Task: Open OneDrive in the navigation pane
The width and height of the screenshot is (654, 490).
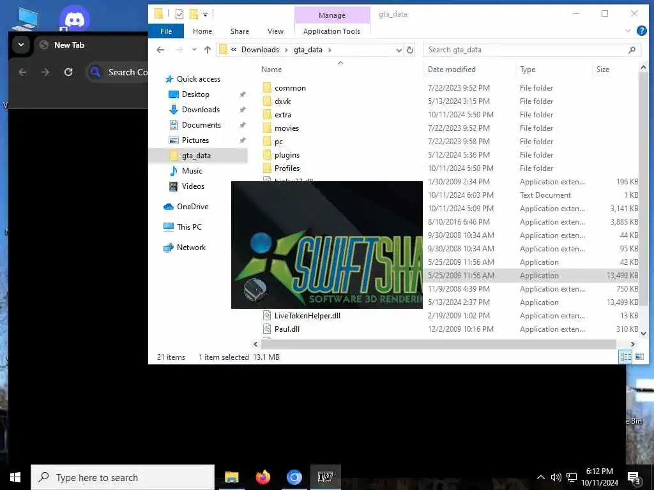Action: (x=192, y=207)
